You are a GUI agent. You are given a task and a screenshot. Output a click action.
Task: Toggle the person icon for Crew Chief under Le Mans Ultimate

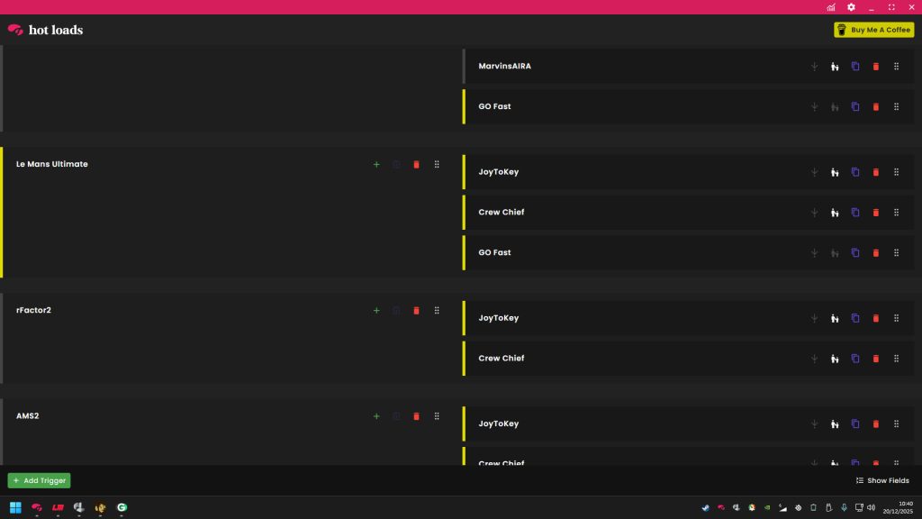[835, 213]
